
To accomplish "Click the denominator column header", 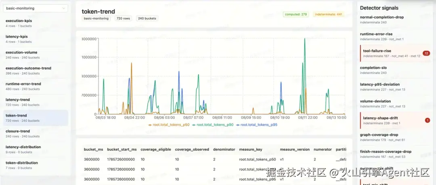I will tap(224, 150).
